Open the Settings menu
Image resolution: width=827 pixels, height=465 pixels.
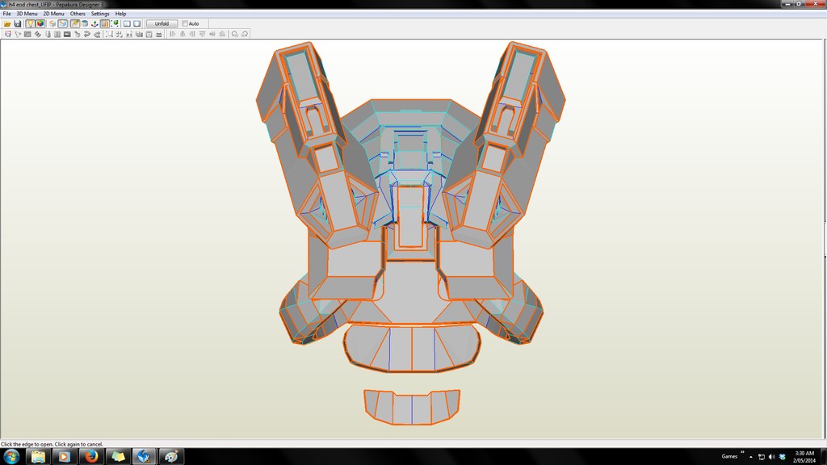click(100, 14)
